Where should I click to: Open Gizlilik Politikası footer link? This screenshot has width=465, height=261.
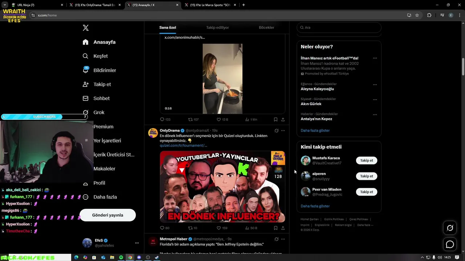coord(334,219)
